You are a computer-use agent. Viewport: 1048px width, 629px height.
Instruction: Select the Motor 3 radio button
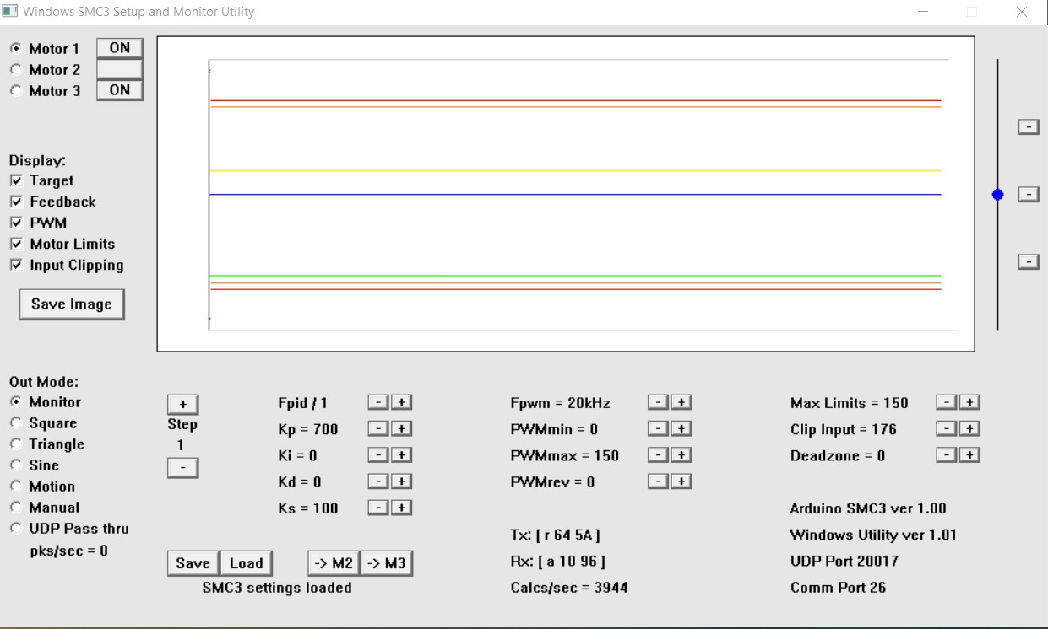click(x=15, y=91)
